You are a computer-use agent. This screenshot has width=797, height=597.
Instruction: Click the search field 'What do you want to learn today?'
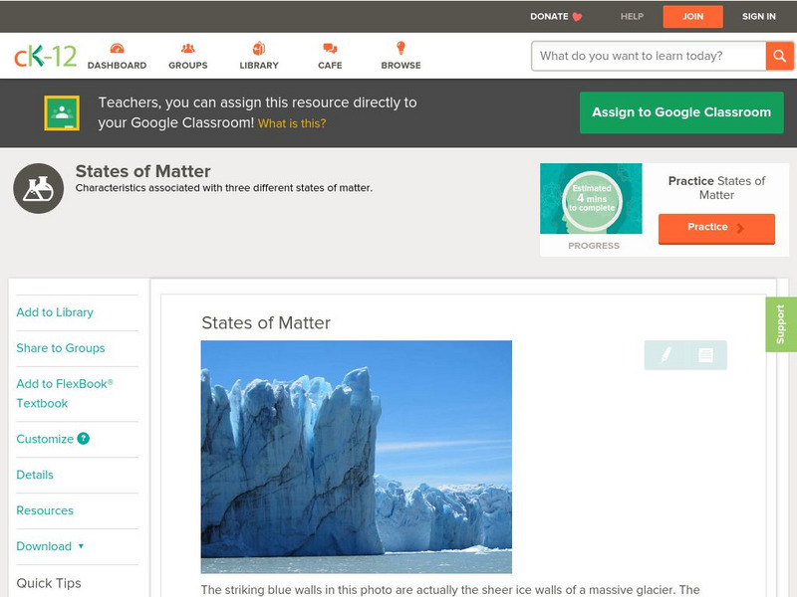(x=649, y=56)
